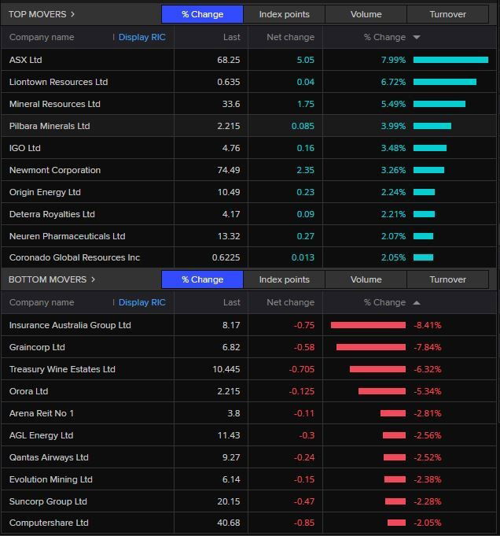Select the Pilbara Minerals Ltd row
500x536 pixels.
point(50,126)
